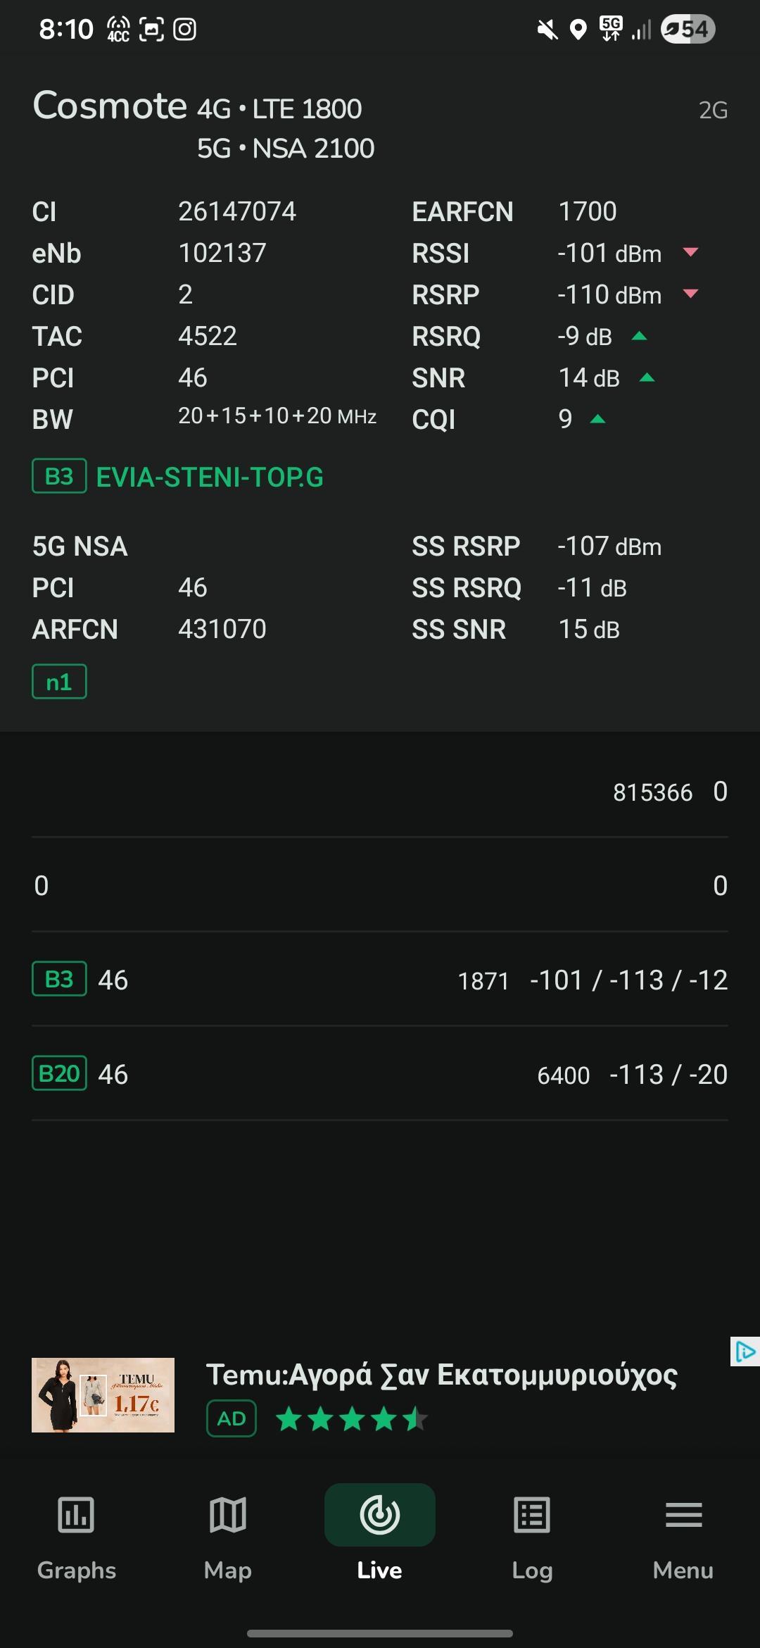Tap the EVIA-STENI-TOP.G site name
This screenshot has height=1648, width=760.
point(210,477)
